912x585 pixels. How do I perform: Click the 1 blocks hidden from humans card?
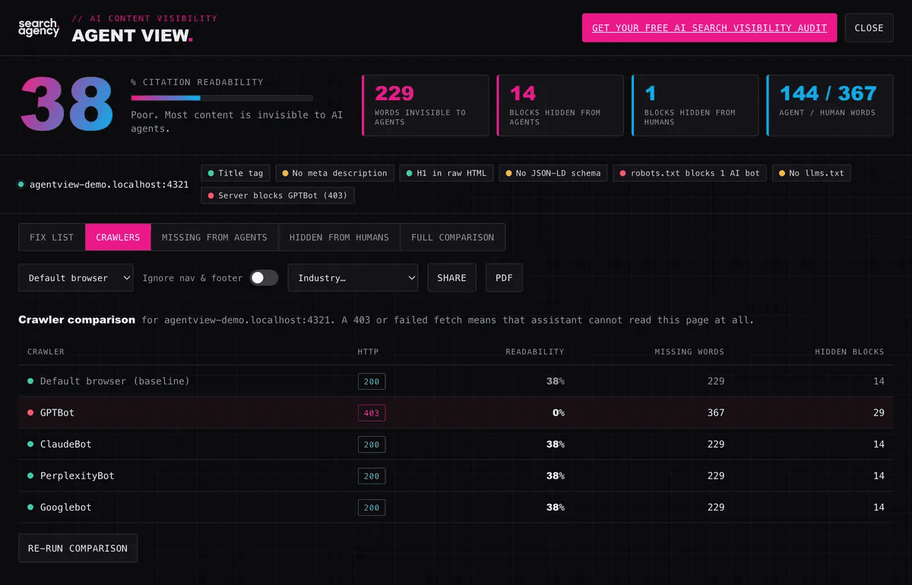click(x=695, y=105)
